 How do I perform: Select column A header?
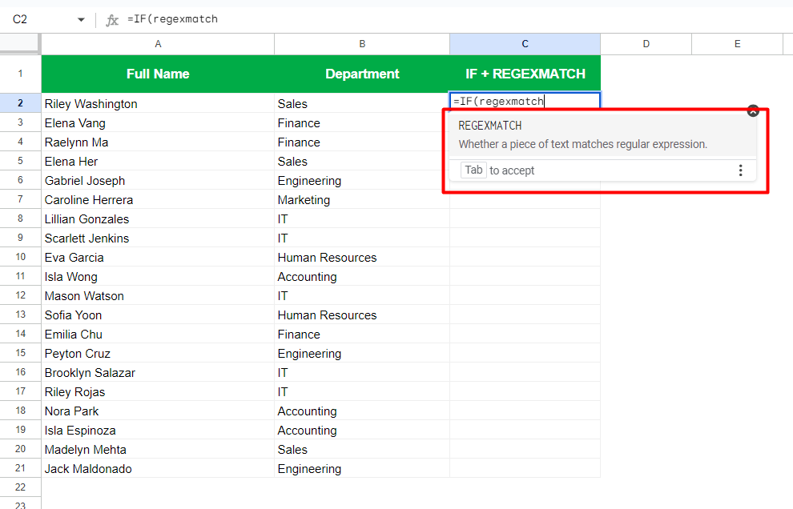click(158, 44)
